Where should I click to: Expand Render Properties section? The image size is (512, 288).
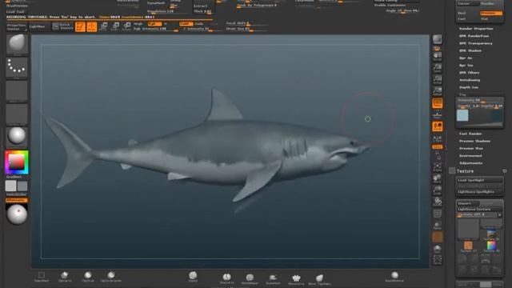(x=476, y=29)
